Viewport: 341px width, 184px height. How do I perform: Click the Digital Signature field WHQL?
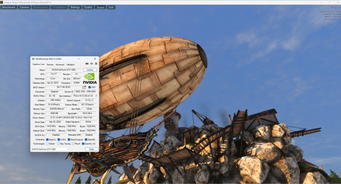click(x=89, y=122)
